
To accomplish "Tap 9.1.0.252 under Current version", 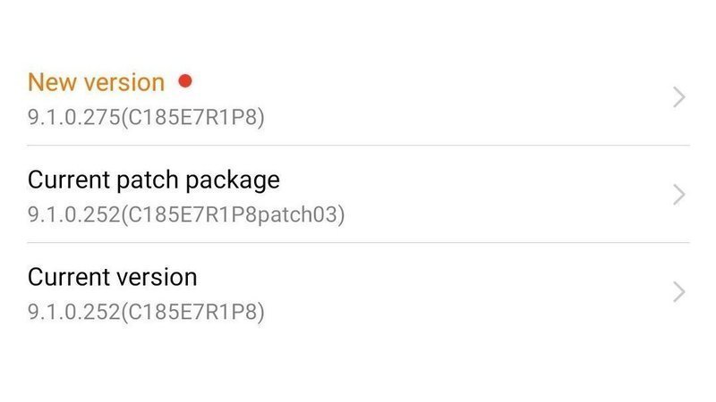I will 72,313.
